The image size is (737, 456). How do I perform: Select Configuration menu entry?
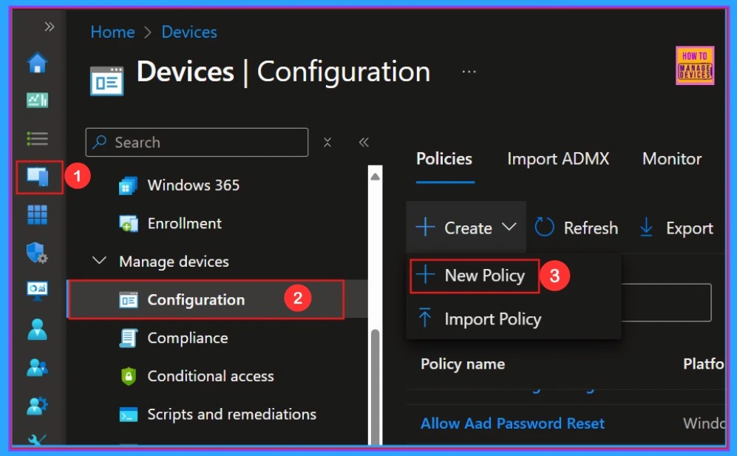(217, 299)
